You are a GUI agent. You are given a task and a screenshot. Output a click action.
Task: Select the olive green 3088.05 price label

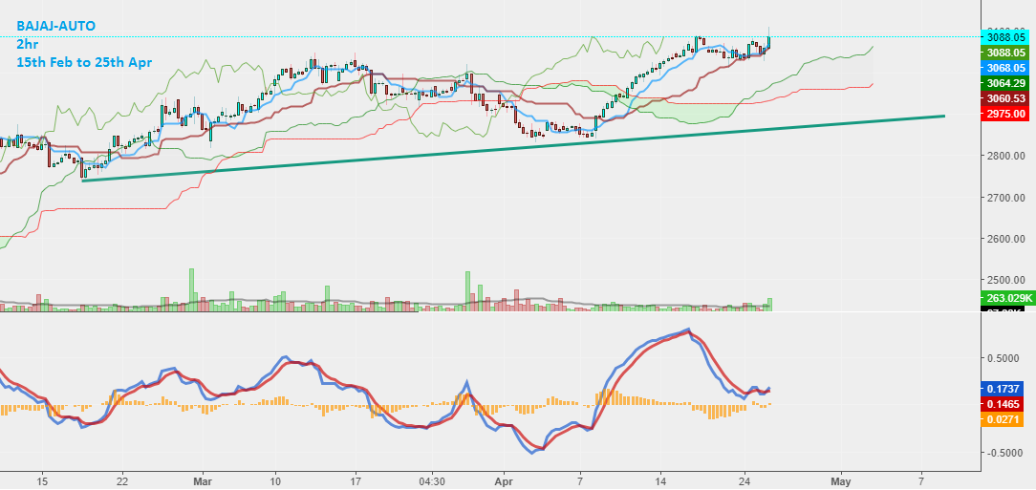(x=1005, y=53)
